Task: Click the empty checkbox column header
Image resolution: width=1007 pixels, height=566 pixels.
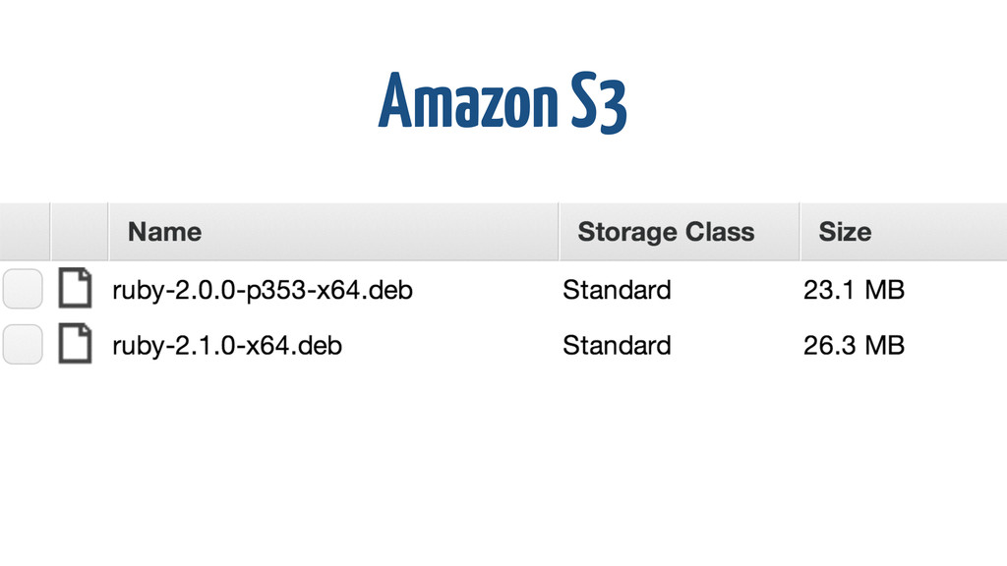Action: pos(25,232)
